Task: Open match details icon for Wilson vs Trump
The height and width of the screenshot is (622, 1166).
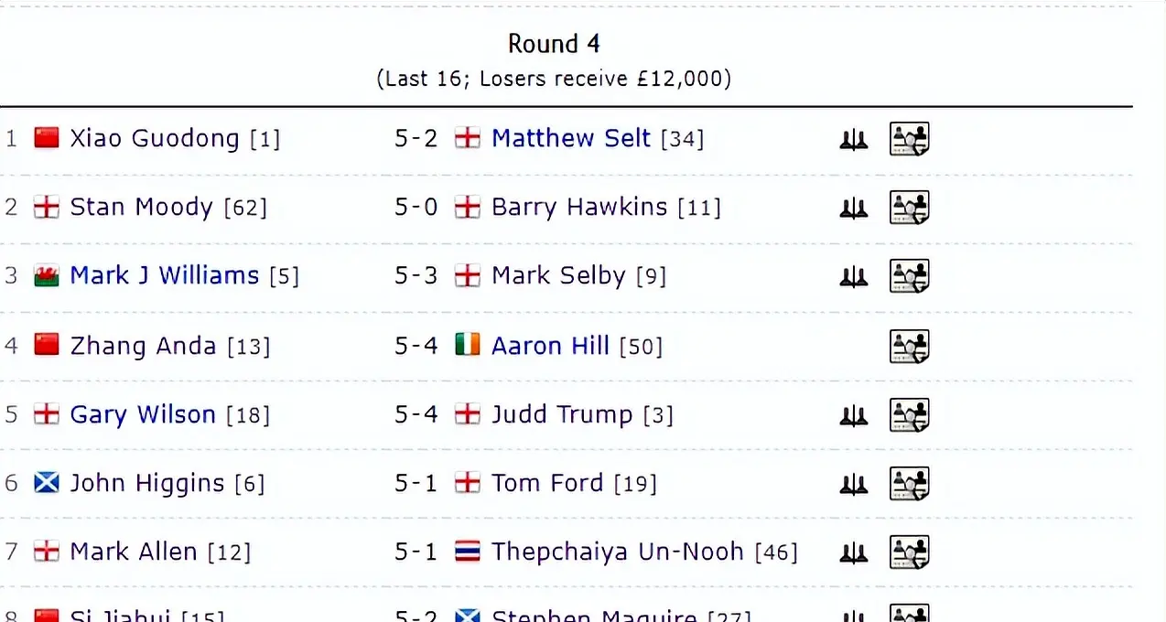Action: [909, 415]
